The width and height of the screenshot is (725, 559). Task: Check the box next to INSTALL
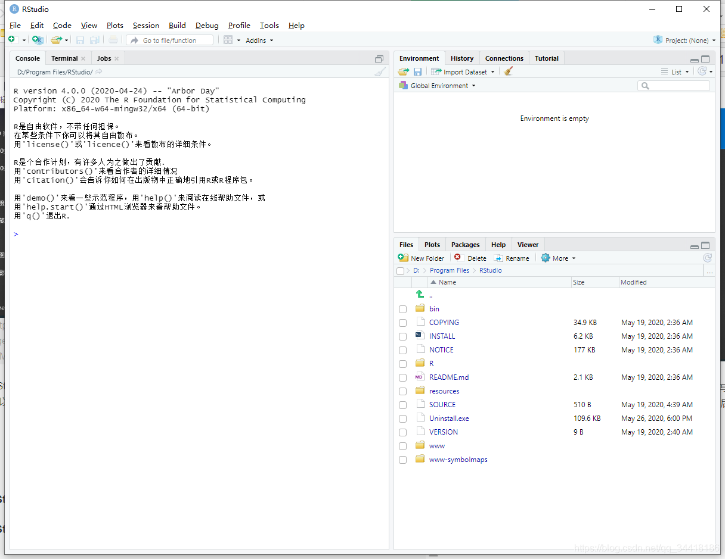[x=403, y=336]
